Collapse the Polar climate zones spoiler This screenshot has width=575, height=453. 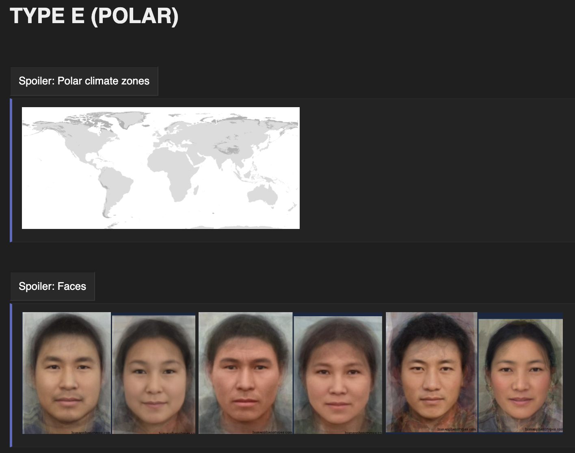coord(84,81)
